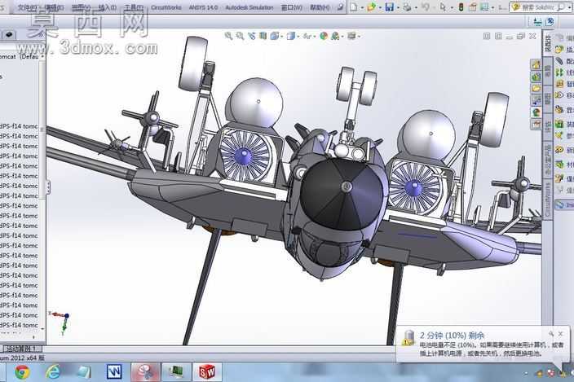Click the Edit Appearance color ball icon
574x382 pixels.
coord(324,36)
